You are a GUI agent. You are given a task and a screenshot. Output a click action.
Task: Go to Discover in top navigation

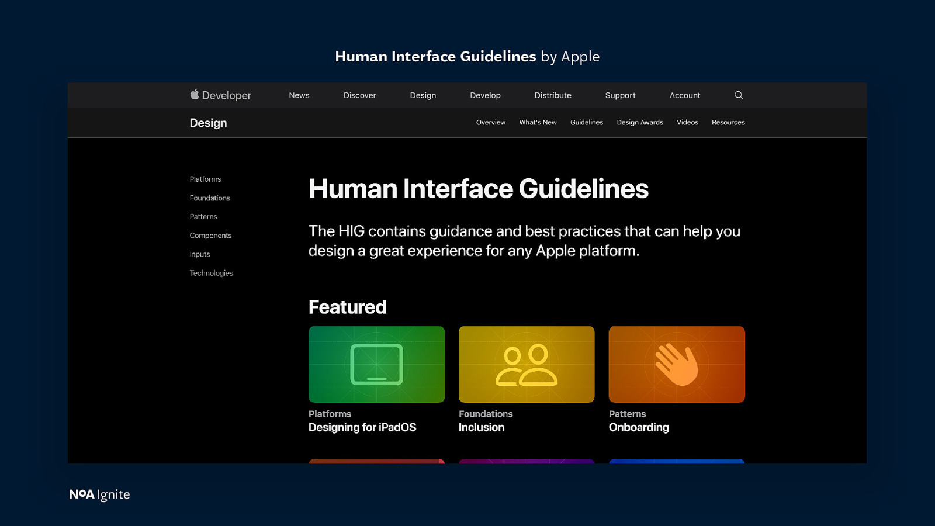[x=359, y=95]
